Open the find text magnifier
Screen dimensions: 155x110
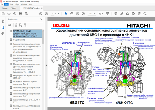click(26, 14)
